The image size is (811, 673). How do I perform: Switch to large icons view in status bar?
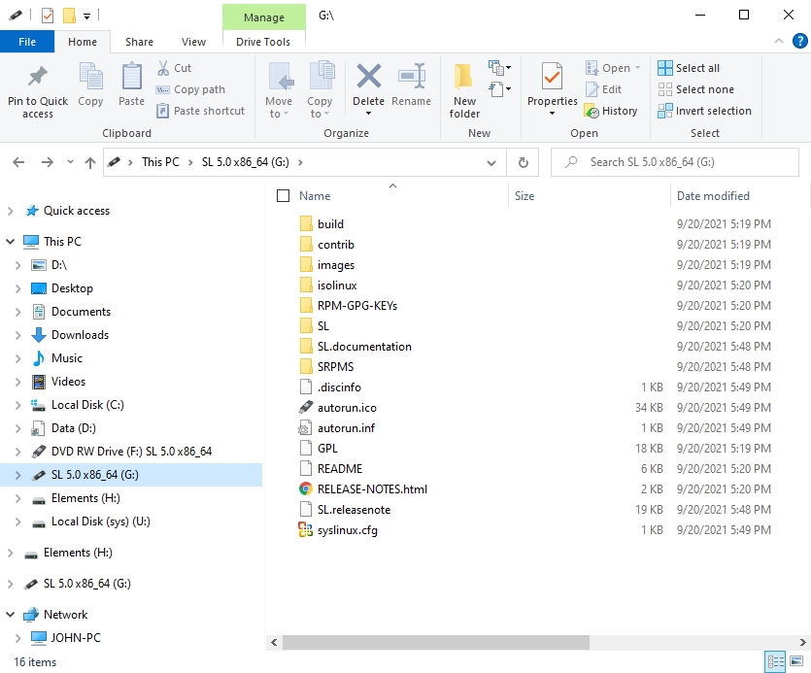point(797,662)
